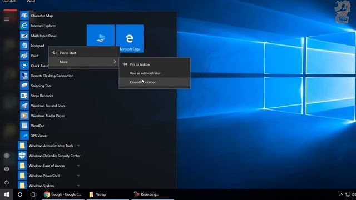
Task: Open the user account icon in Start
Action: click(7, 156)
